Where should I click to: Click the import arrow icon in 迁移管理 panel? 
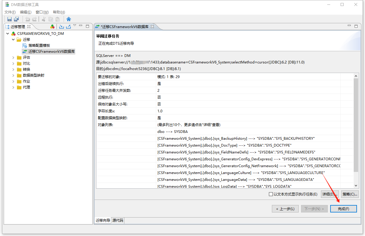coord(61,27)
